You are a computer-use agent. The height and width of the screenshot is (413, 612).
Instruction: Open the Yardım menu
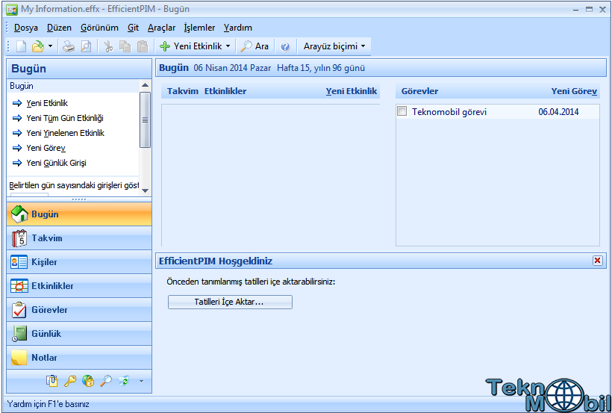pos(237,28)
